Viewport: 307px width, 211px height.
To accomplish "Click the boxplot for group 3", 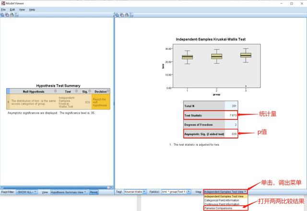I will point(246,55).
